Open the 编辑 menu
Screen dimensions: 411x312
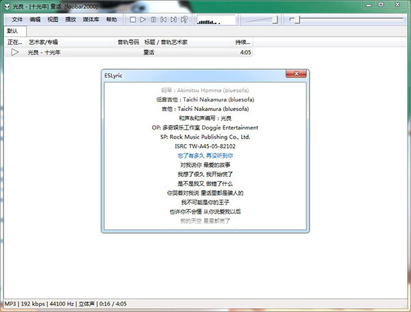coord(36,20)
